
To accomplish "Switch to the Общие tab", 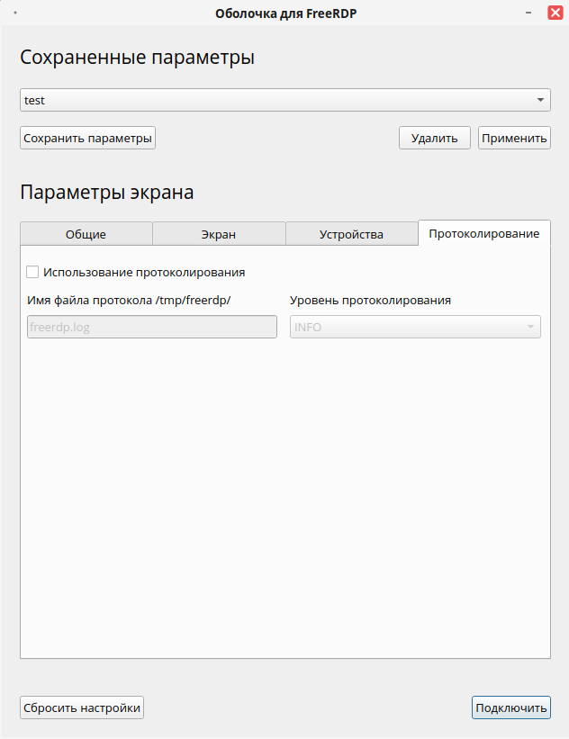I will [x=86, y=234].
